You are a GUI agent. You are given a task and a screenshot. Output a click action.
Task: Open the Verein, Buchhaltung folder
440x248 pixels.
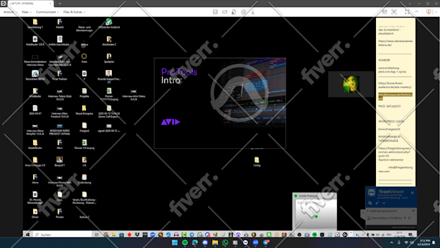(84, 197)
